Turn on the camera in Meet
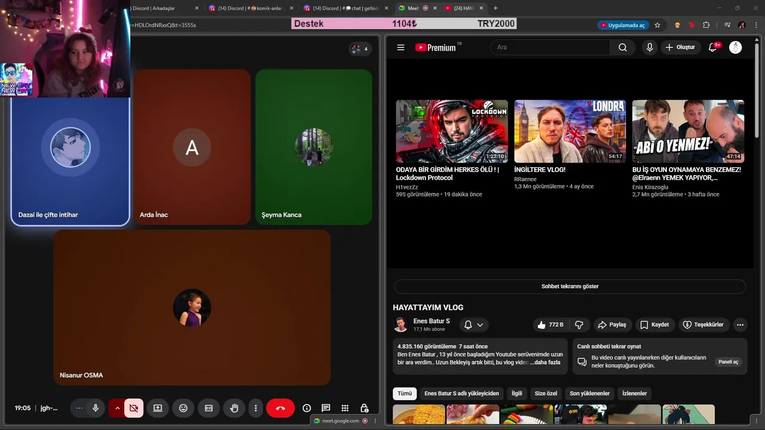The height and width of the screenshot is (430, 765). click(x=134, y=408)
